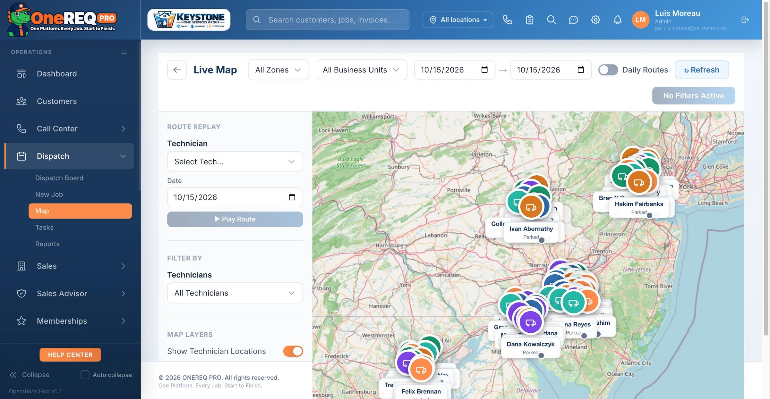
Task: Click the Keystone Home Services logo
Action: point(189,20)
